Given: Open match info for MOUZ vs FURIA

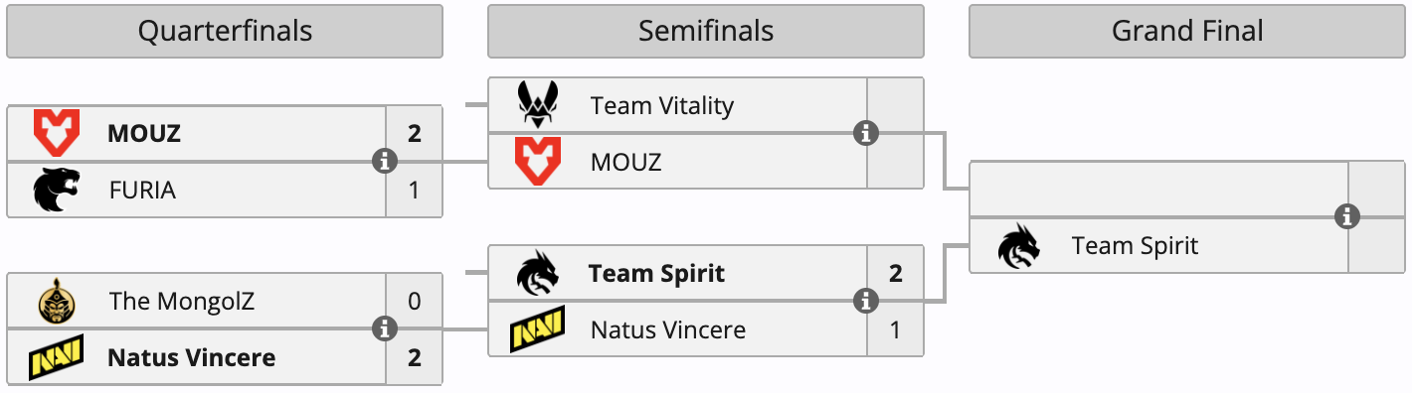Looking at the screenshot, I should [x=385, y=161].
